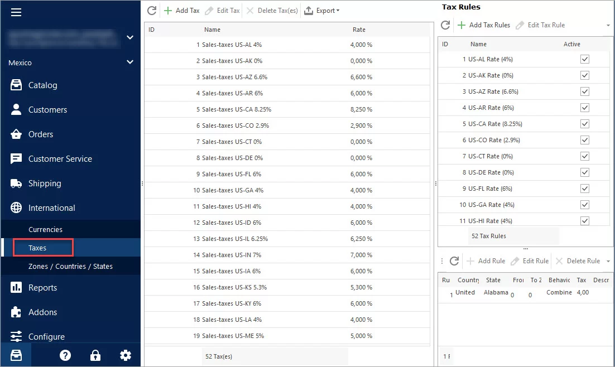Open the Export dropdown
The image size is (615, 367).
(322, 11)
